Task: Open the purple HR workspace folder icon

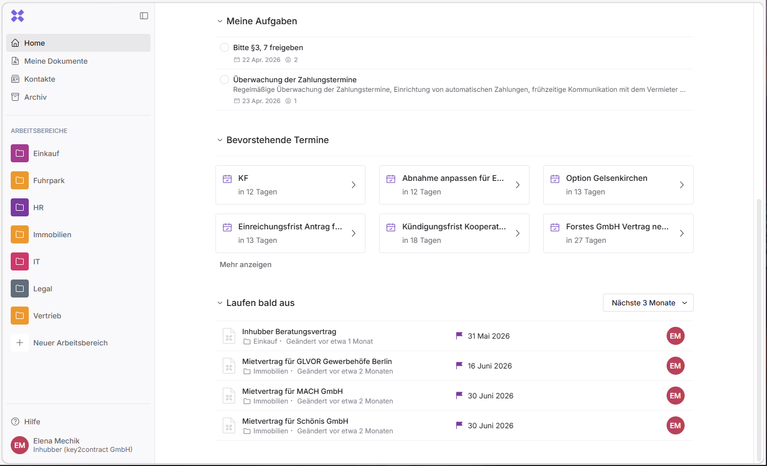Action: [x=20, y=207]
